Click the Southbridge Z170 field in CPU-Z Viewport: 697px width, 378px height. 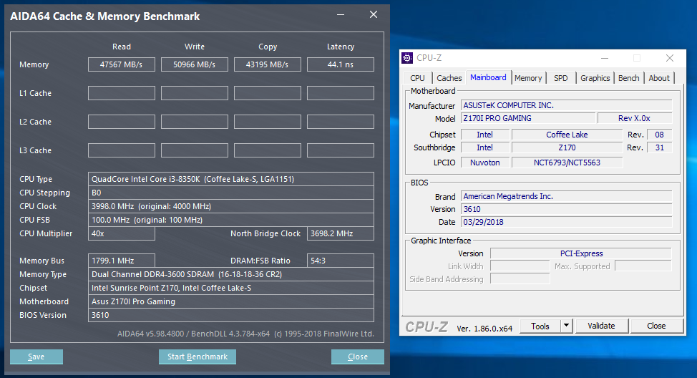pos(567,147)
